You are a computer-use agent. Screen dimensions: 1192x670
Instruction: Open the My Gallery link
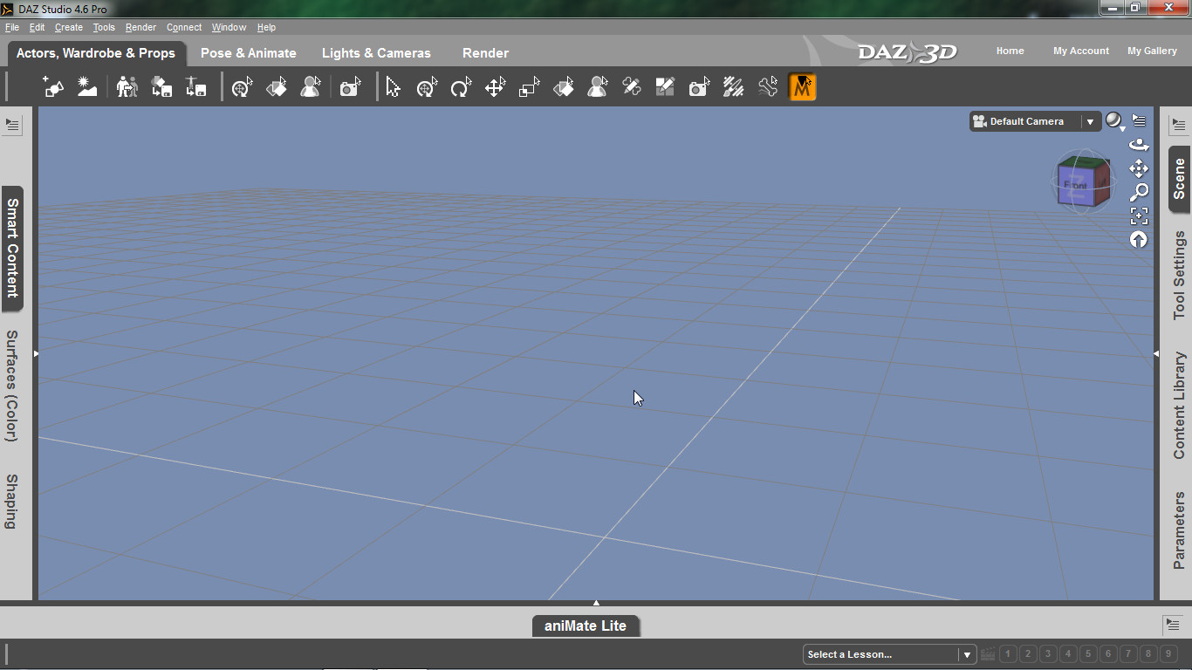tap(1152, 51)
